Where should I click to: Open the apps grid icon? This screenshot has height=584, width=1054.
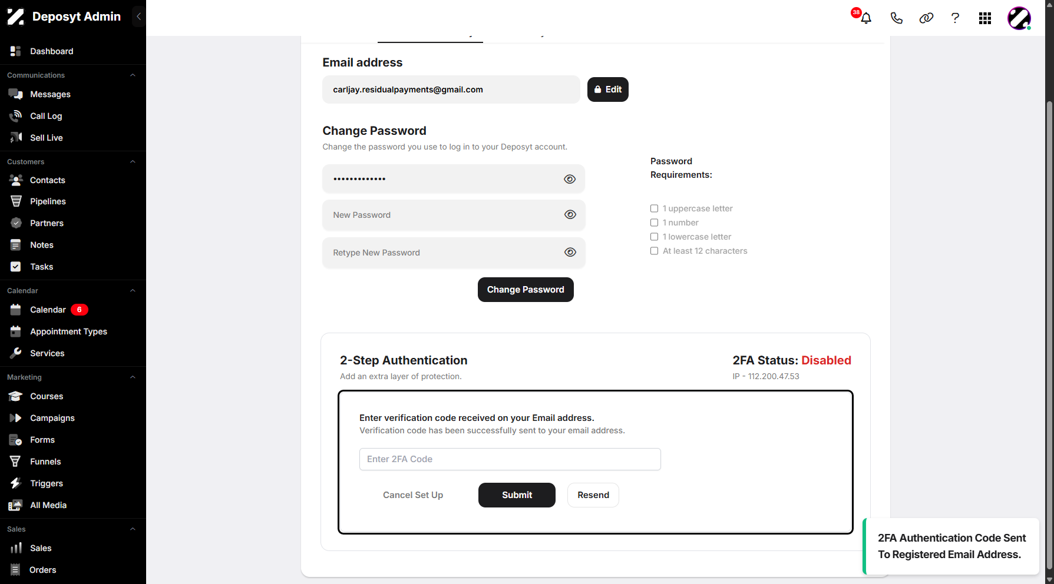point(985,18)
